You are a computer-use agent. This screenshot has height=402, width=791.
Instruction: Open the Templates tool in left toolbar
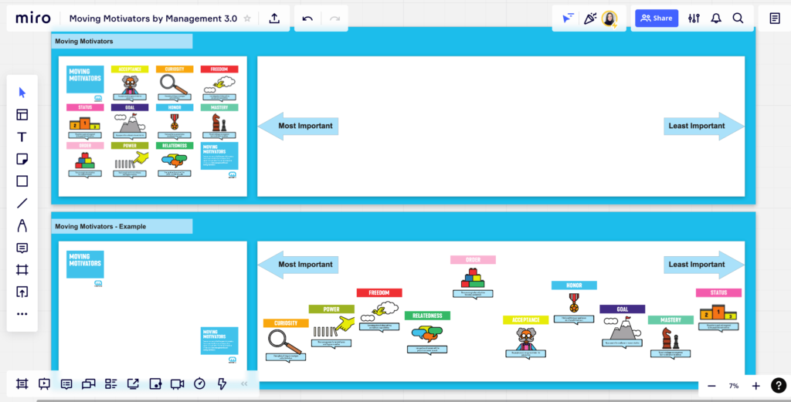tap(22, 115)
